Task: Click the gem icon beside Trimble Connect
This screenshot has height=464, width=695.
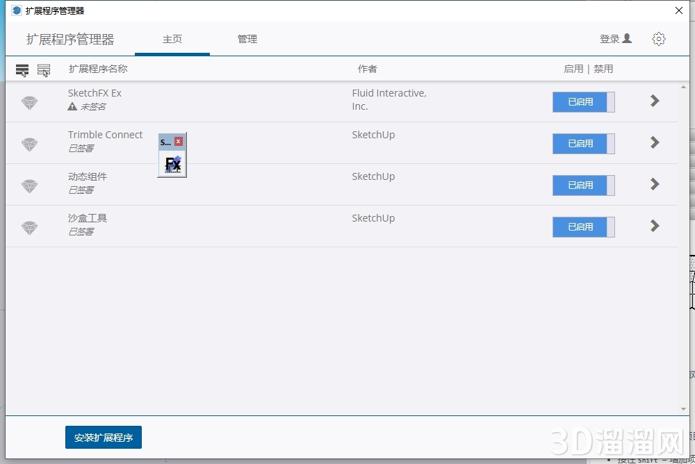Action: (30, 144)
